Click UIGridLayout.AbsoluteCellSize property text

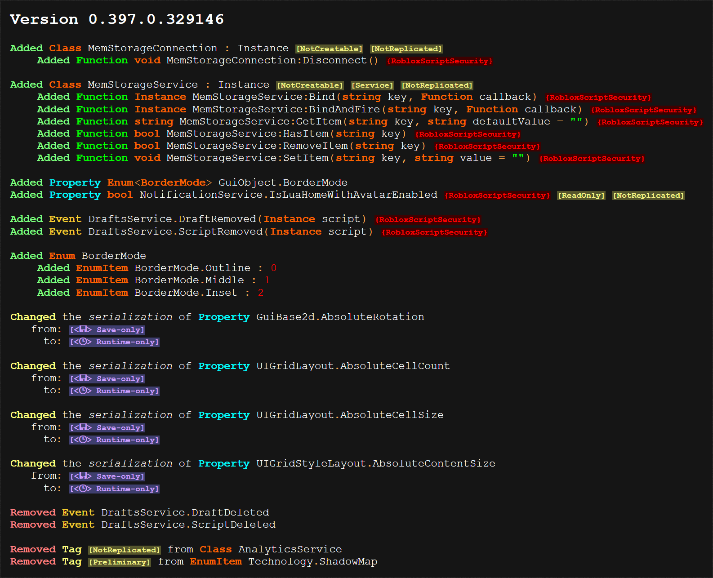(350, 415)
